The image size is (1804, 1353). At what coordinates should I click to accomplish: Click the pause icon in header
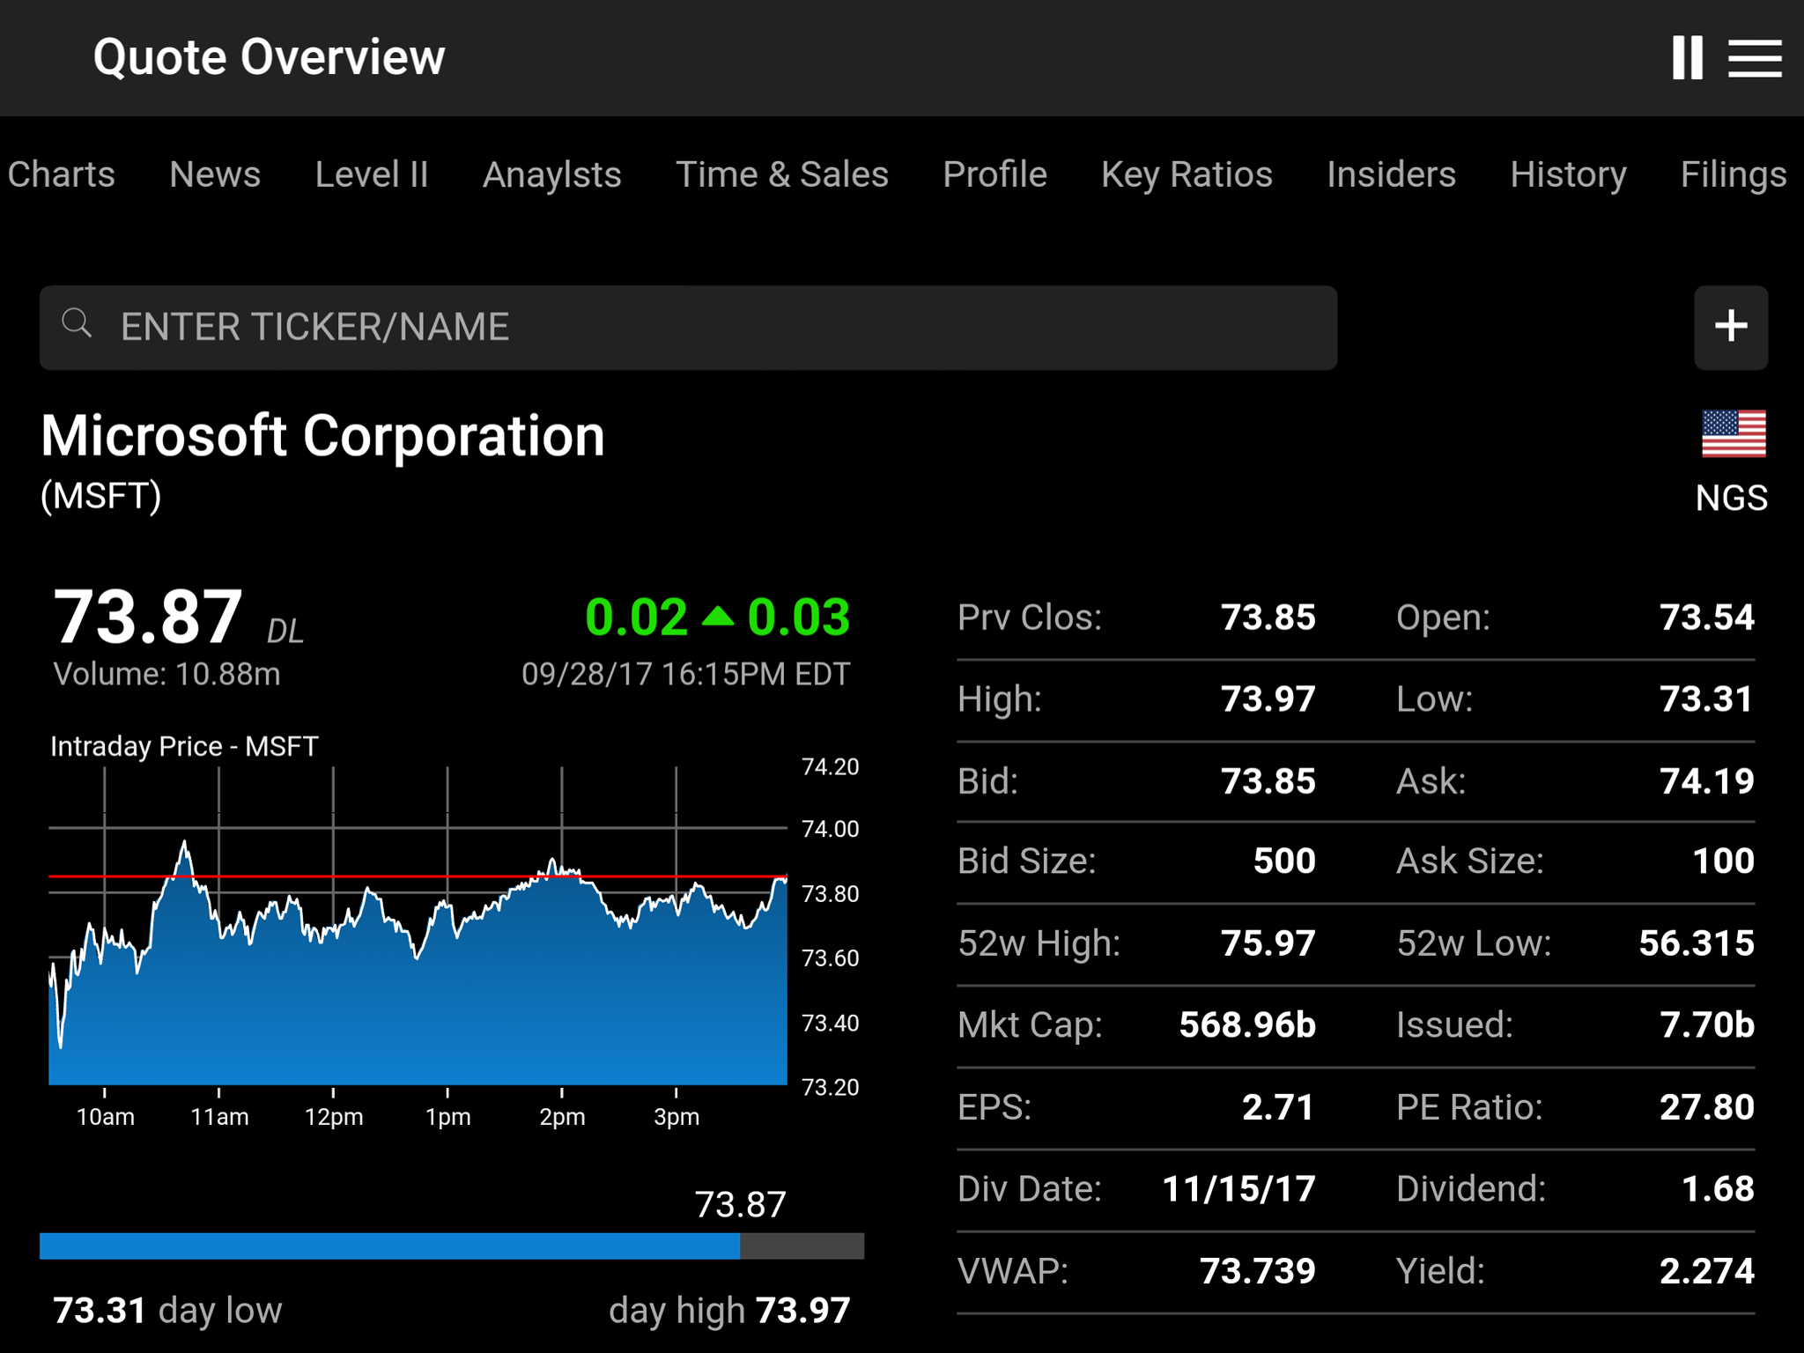click(1687, 58)
